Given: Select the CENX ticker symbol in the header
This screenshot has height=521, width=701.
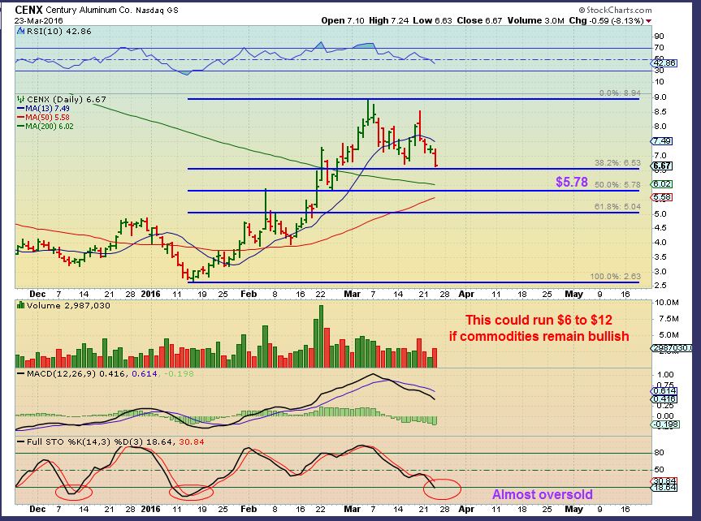Looking at the screenshot, I should pos(28,10).
